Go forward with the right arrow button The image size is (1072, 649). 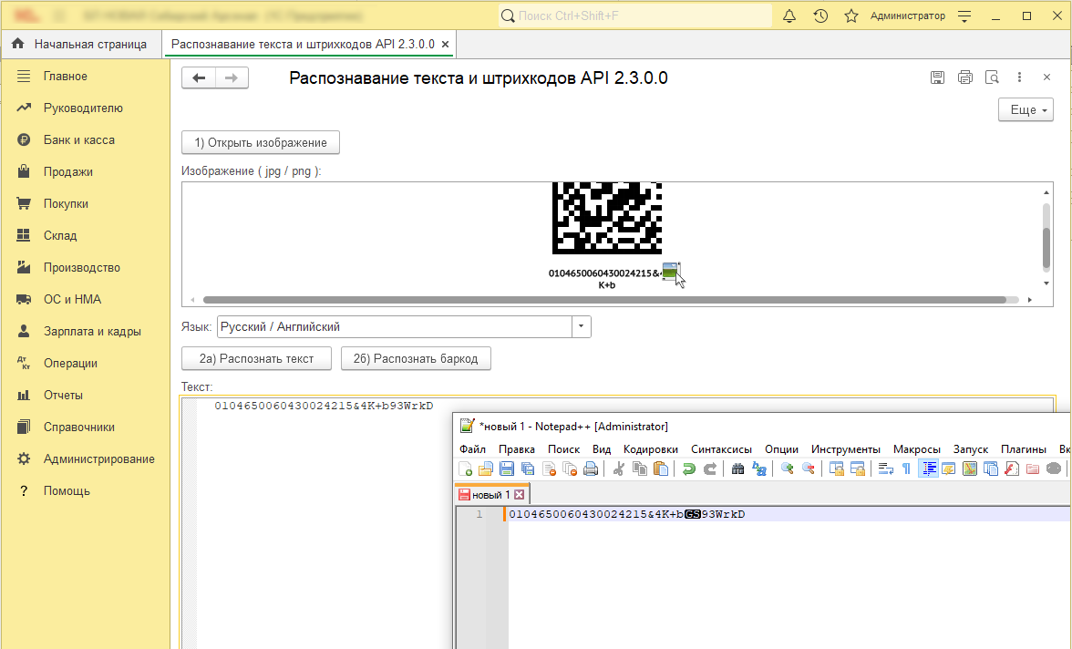pos(232,78)
